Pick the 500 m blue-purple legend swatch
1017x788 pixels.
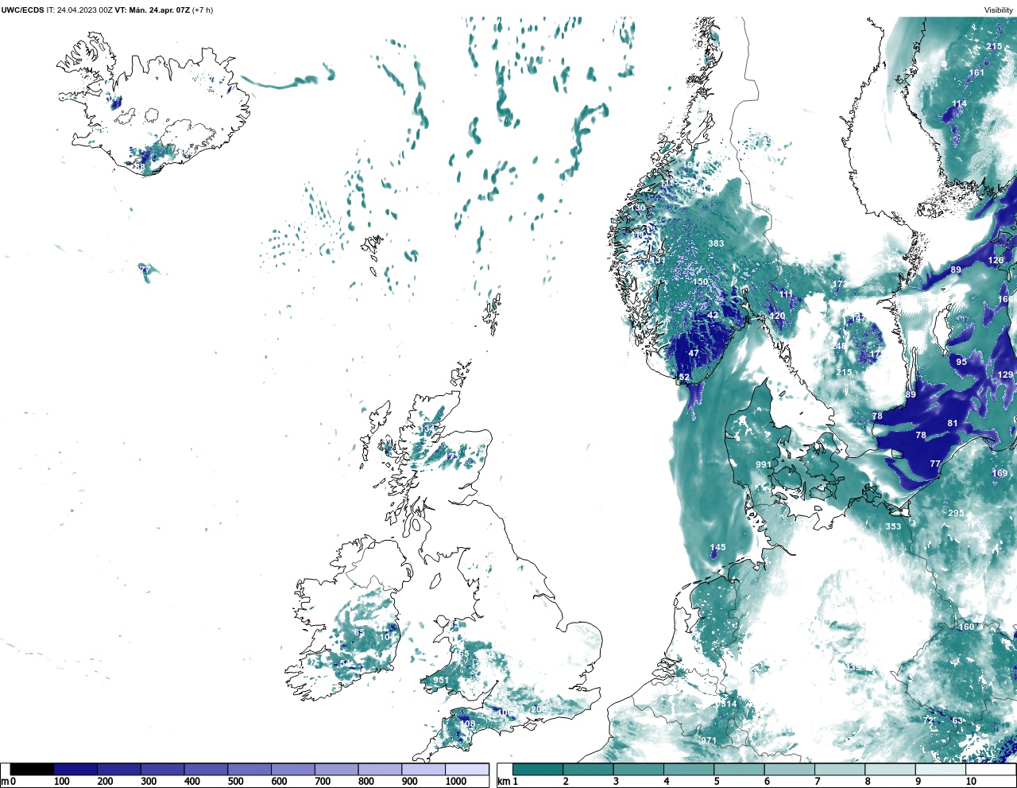pos(249,769)
